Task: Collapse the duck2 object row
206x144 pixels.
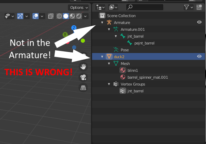Action: point(102,57)
